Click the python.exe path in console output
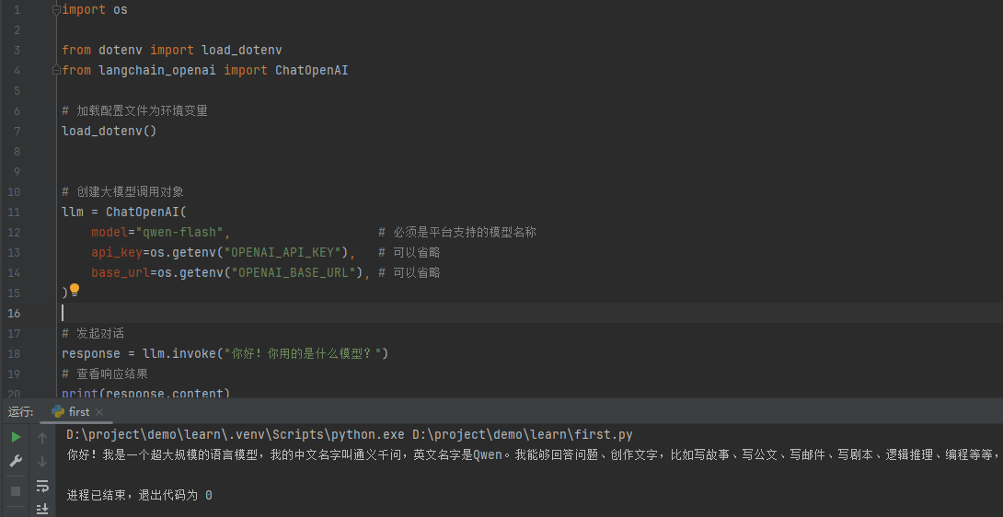The height and width of the screenshot is (517, 1003). click(x=236, y=434)
